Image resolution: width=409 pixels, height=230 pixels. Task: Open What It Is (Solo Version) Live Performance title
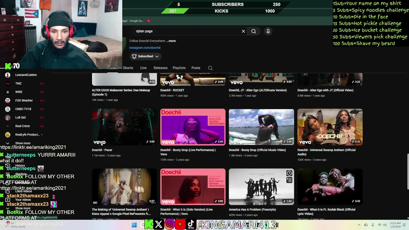coord(186,212)
